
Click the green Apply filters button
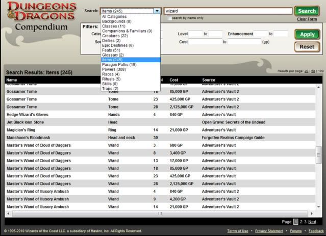pos(307,34)
